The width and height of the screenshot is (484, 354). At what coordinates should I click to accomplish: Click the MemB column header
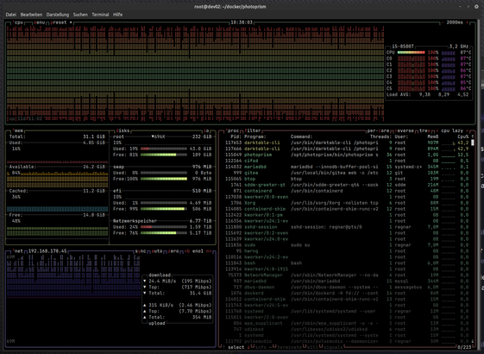(433, 136)
